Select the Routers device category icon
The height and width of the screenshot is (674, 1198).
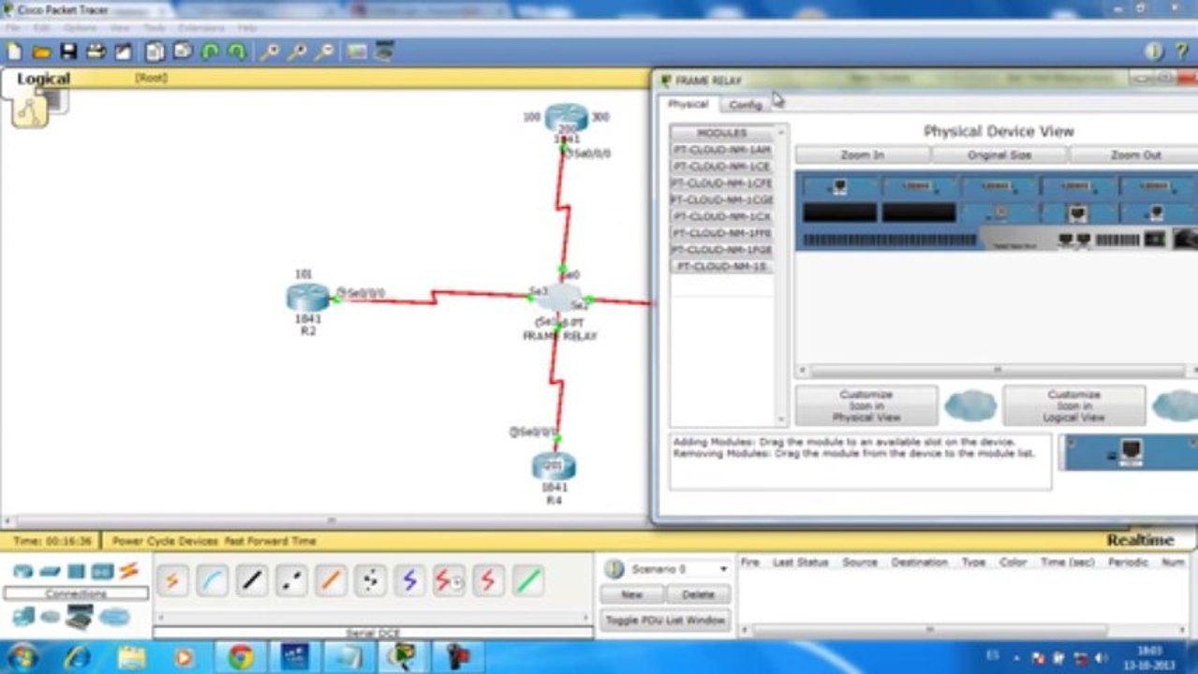tap(22, 571)
